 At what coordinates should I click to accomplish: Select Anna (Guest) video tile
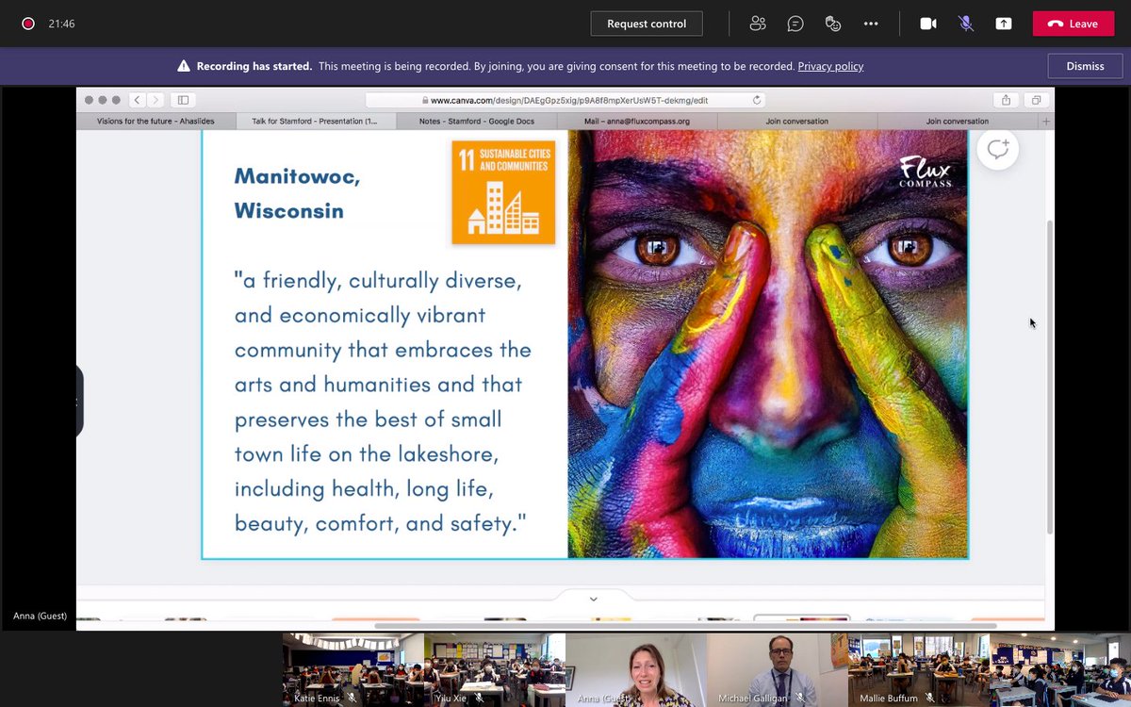636,669
